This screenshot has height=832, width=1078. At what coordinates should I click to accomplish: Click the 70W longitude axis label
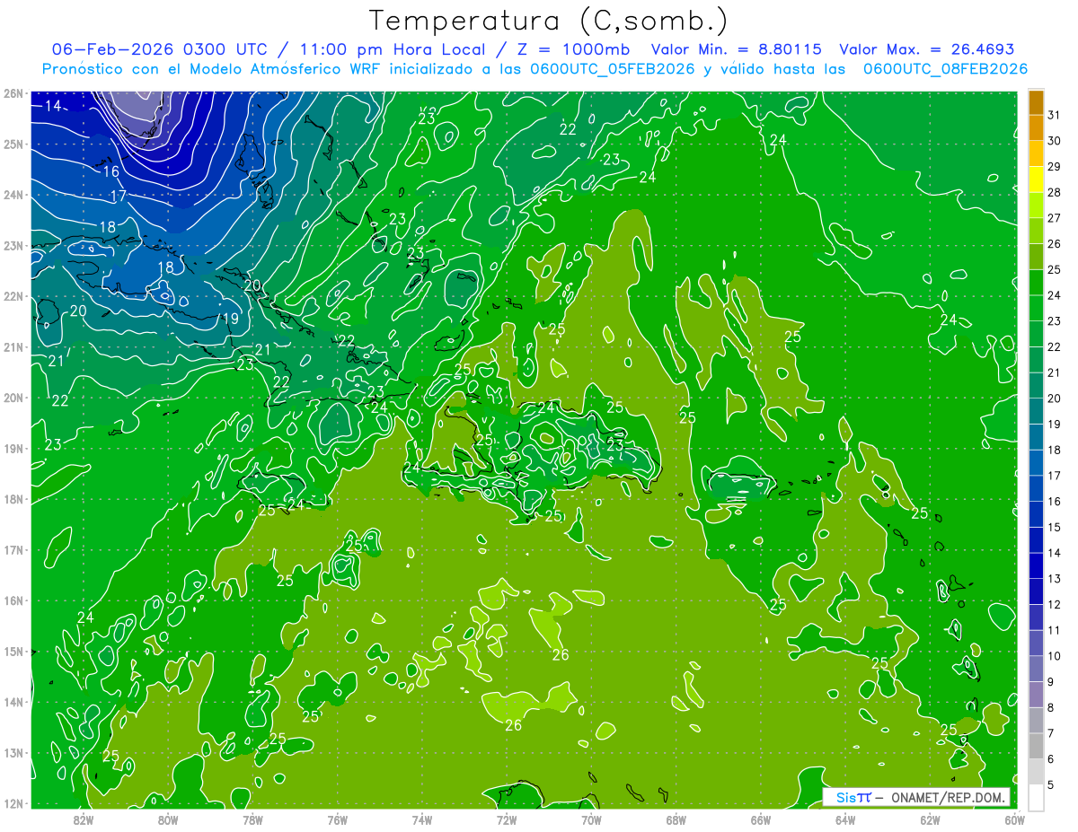[x=591, y=819]
